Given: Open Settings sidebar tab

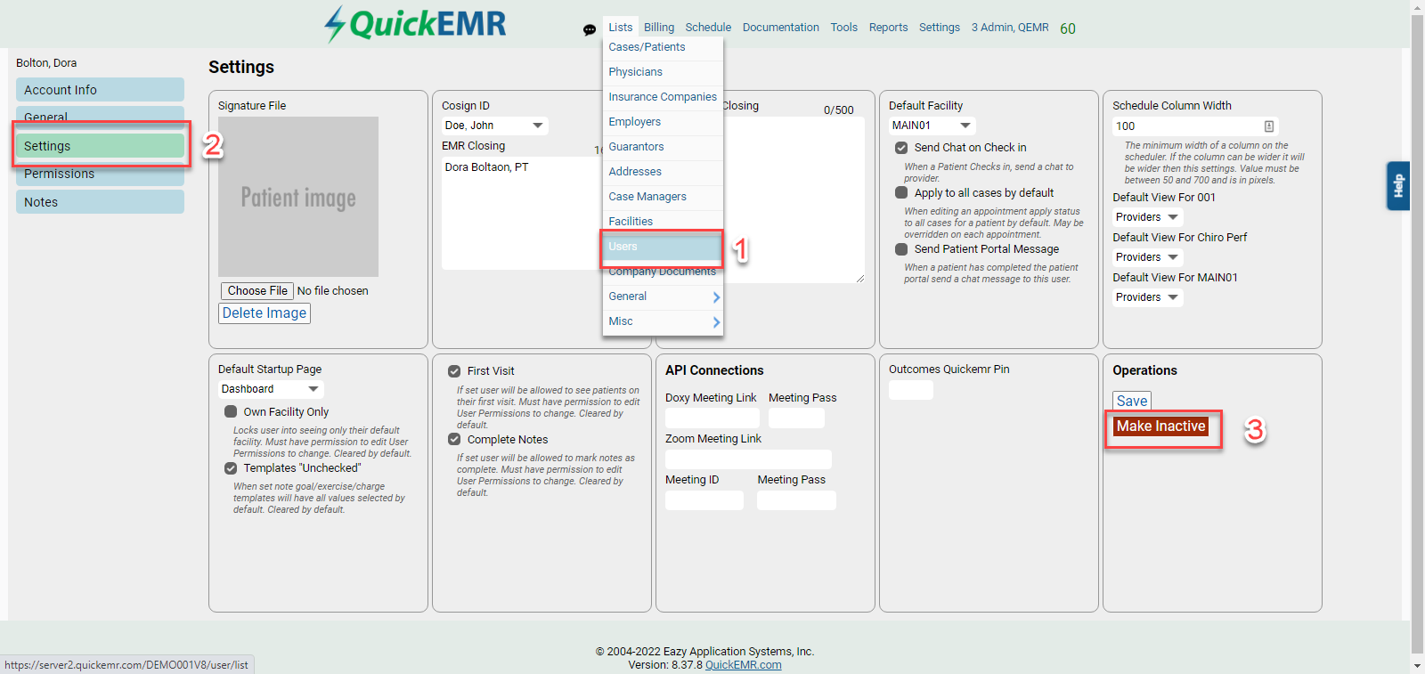Looking at the screenshot, I should click(100, 146).
